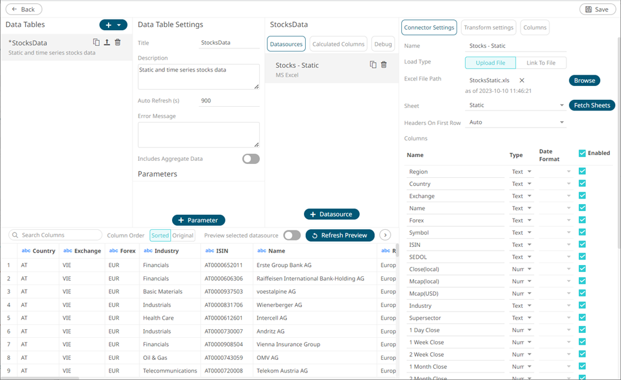
Task: Copy the StocksData data table
Action: 96,43
